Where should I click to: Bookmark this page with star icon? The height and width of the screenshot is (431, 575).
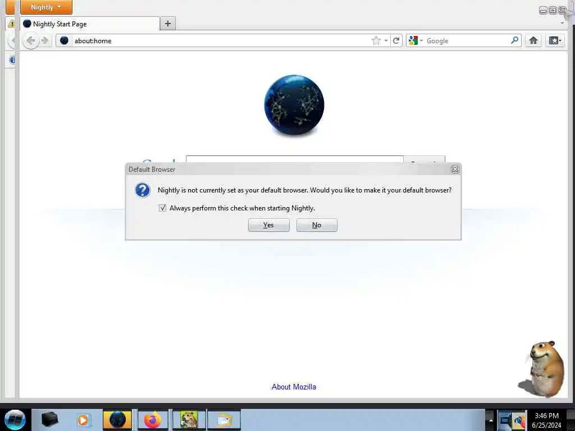[x=376, y=40]
